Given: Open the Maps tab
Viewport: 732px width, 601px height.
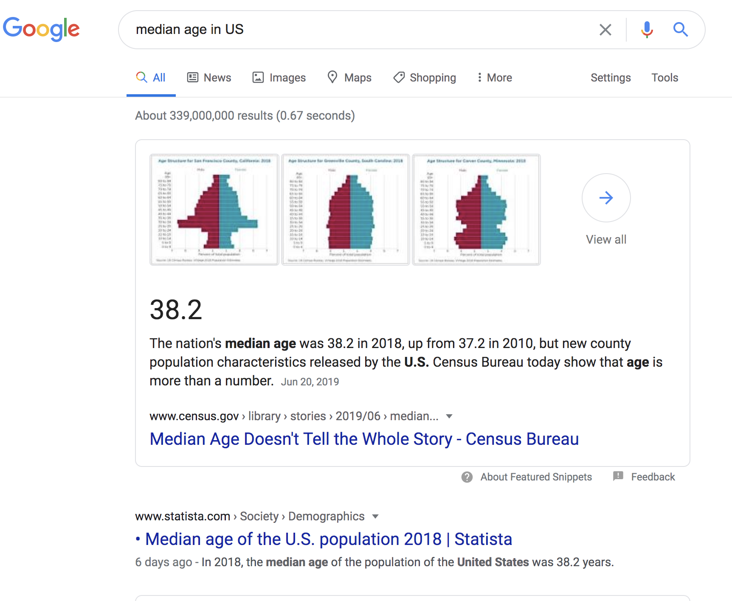Looking at the screenshot, I should click(x=349, y=78).
